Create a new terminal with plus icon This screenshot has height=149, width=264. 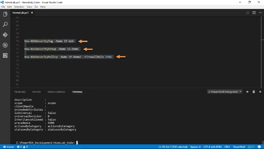coord(247,92)
